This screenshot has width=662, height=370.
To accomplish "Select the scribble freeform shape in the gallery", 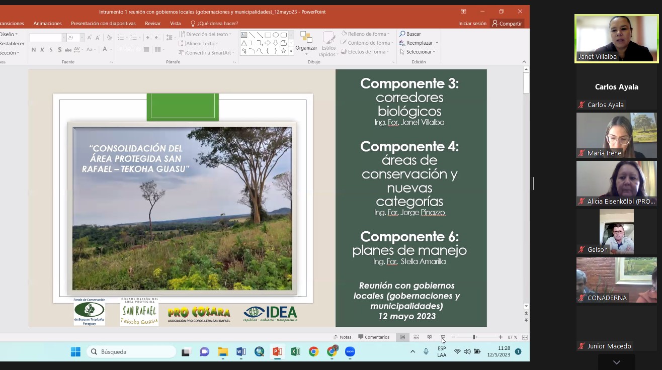I will coord(244,51).
